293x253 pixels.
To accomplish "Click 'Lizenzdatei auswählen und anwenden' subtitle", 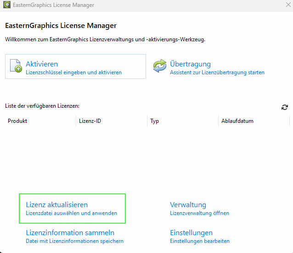I will pos(71,213).
